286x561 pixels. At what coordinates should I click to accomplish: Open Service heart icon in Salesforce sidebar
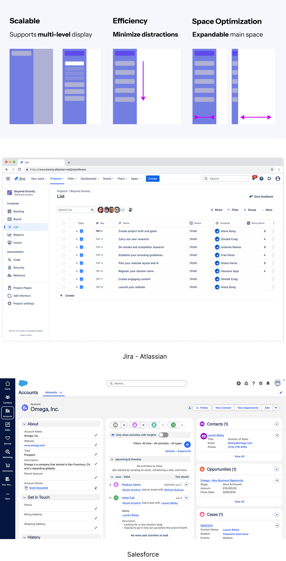coord(7,440)
